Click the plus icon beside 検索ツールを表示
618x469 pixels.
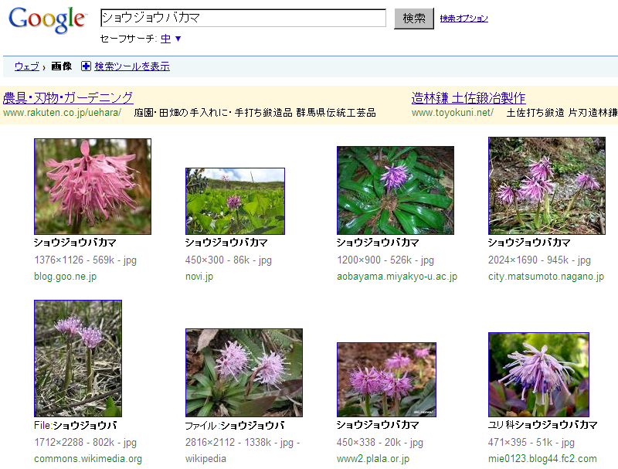(86, 66)
